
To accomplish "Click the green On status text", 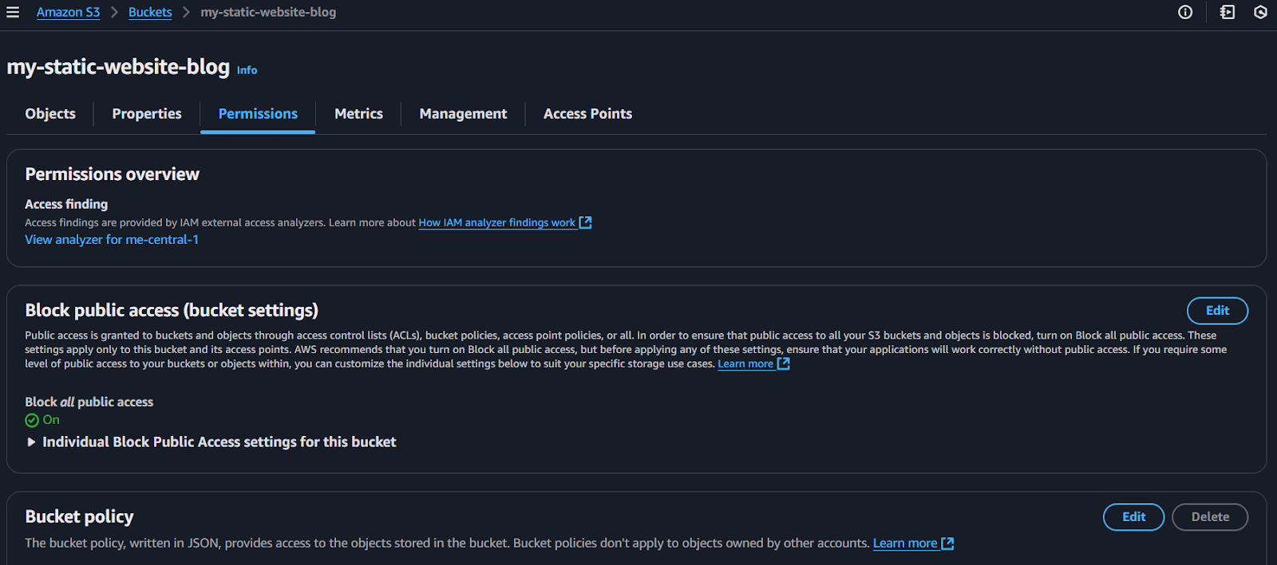I will coord(51,420).
